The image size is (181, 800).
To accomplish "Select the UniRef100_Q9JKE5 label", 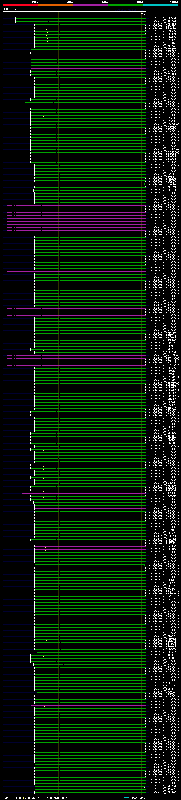I will tap(162, 583).
